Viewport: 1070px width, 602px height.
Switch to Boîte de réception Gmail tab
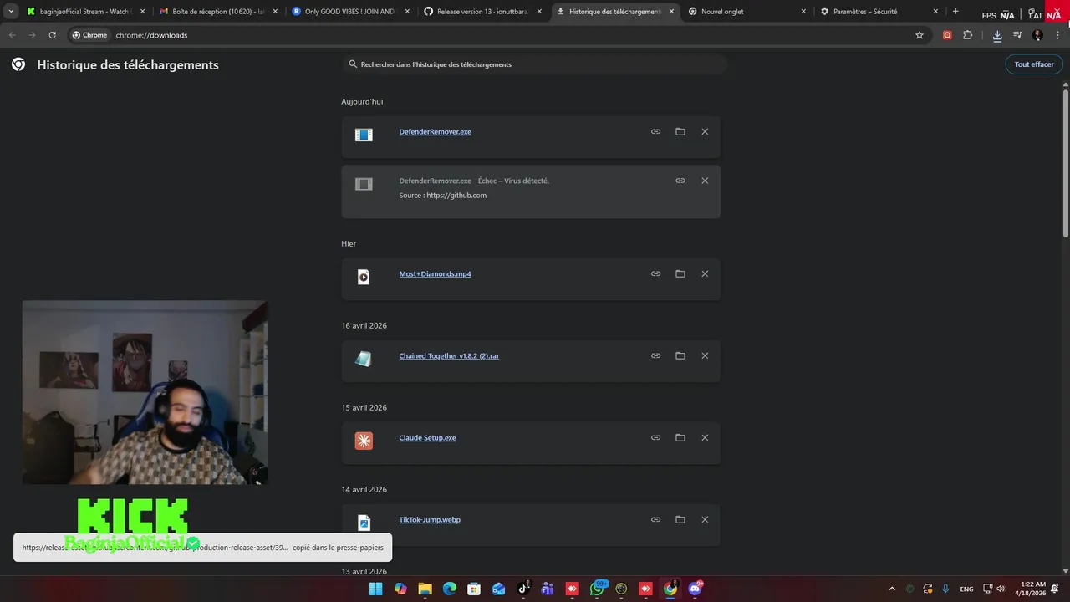pyautogui.click(x=218, y=12)
